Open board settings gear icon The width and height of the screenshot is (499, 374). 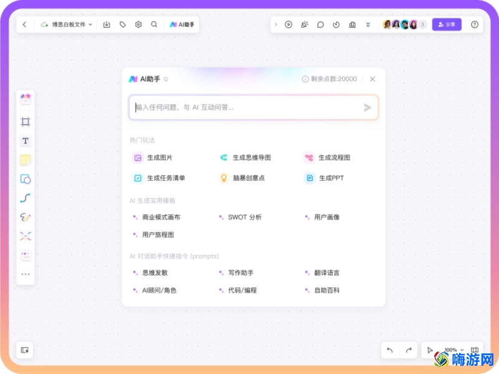138,24
